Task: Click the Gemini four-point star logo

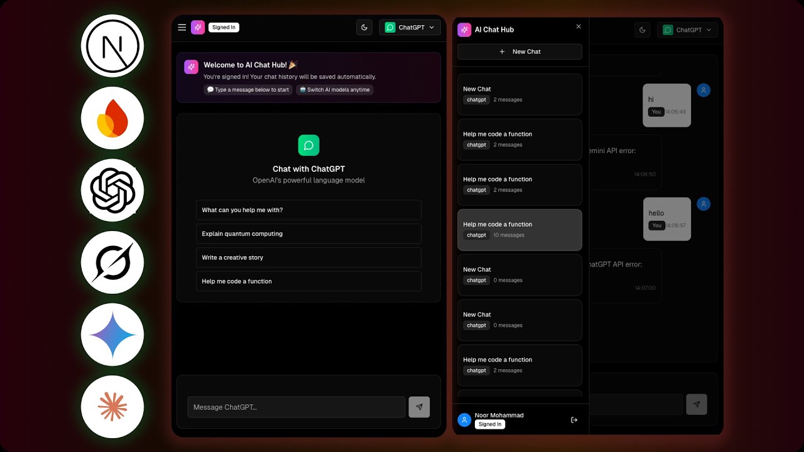Action: [x=112, y=335]
